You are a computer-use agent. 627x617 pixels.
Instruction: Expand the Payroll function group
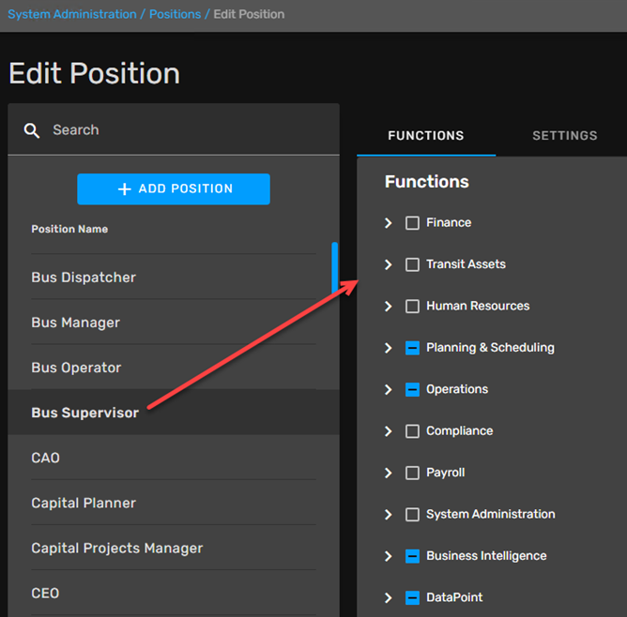point(389,473)
